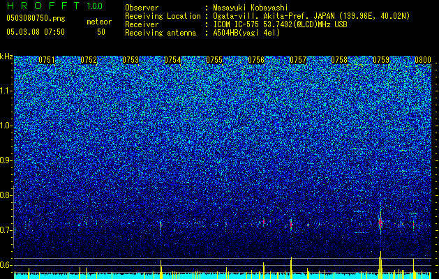Click the meteor echo just left of 0754

161,225
